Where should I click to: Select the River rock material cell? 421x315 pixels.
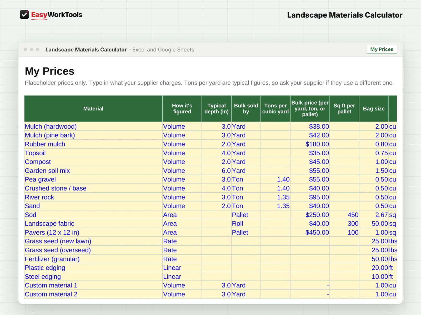tap(93, 197)
